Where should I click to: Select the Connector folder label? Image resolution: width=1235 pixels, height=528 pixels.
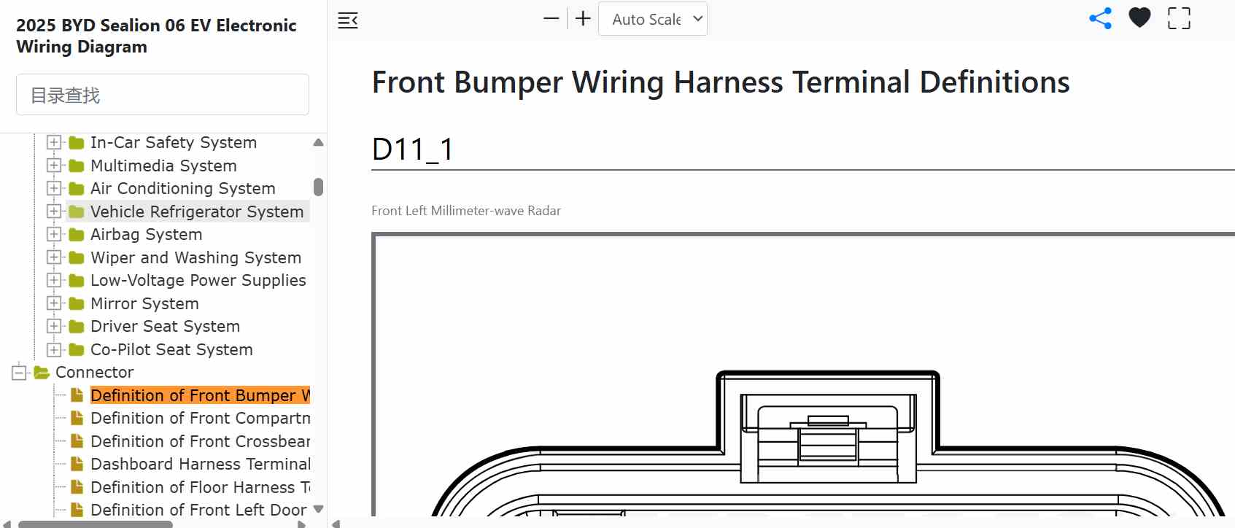tap(95, 372)
